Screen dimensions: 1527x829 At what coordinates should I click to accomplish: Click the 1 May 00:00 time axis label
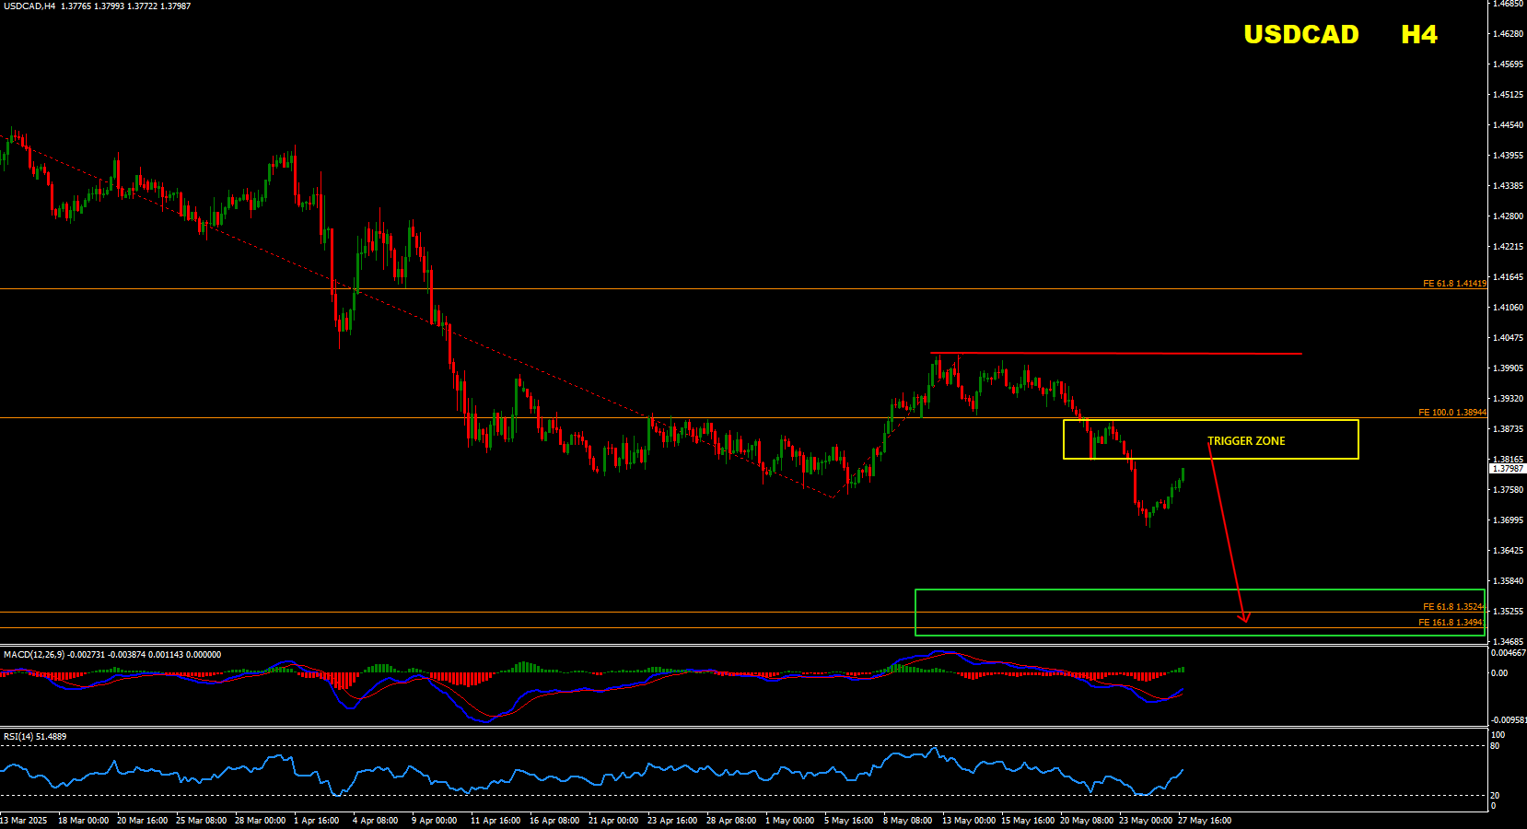[x=789, y=821]
